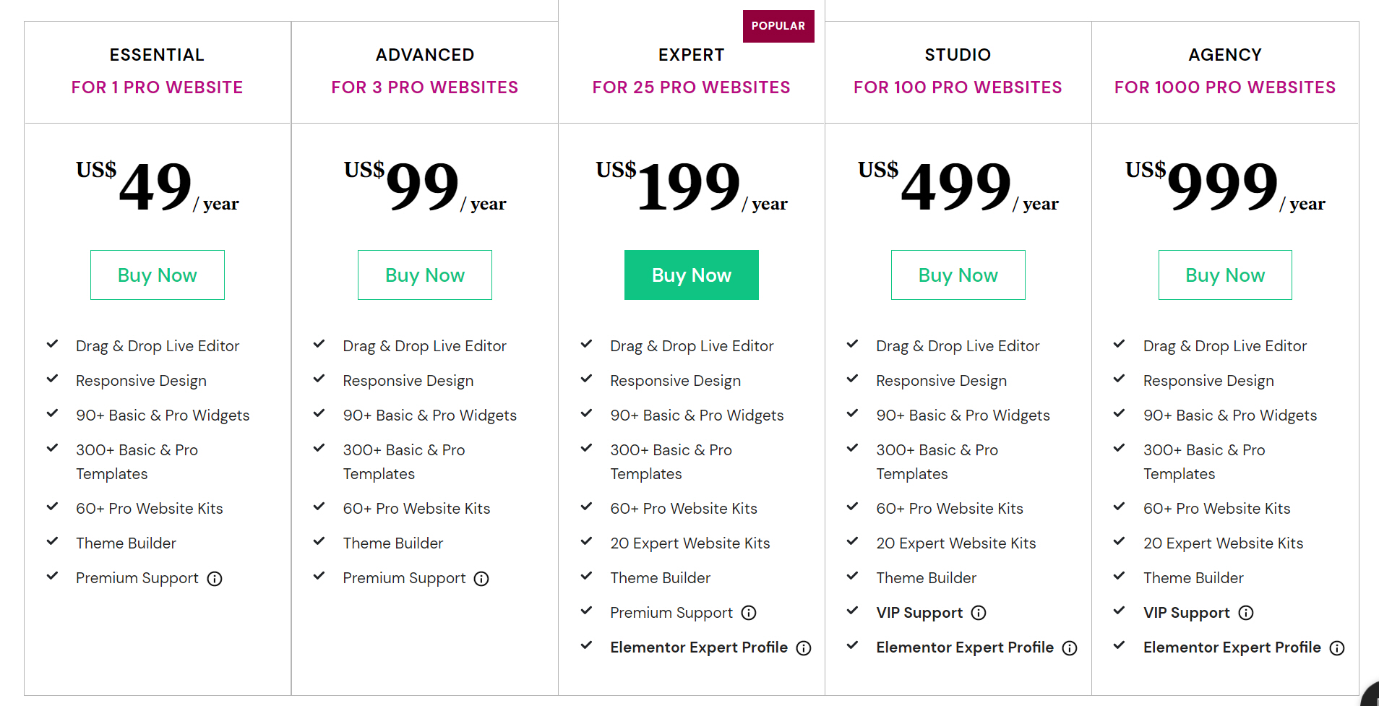Click Buy Now for the Studio plan

pos(958,275)
